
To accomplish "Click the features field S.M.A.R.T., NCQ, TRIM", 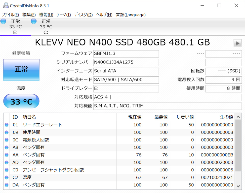I will tap(168, 106).
